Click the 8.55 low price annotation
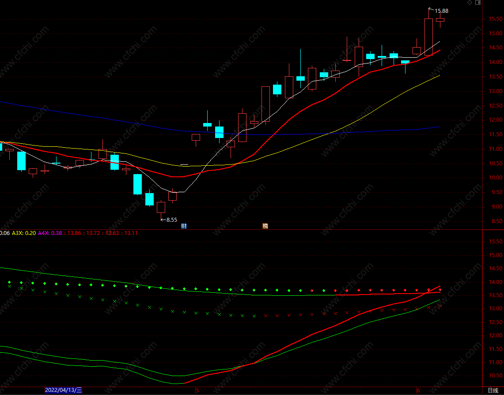Screen dimensions: 504x395 (172, 220)
